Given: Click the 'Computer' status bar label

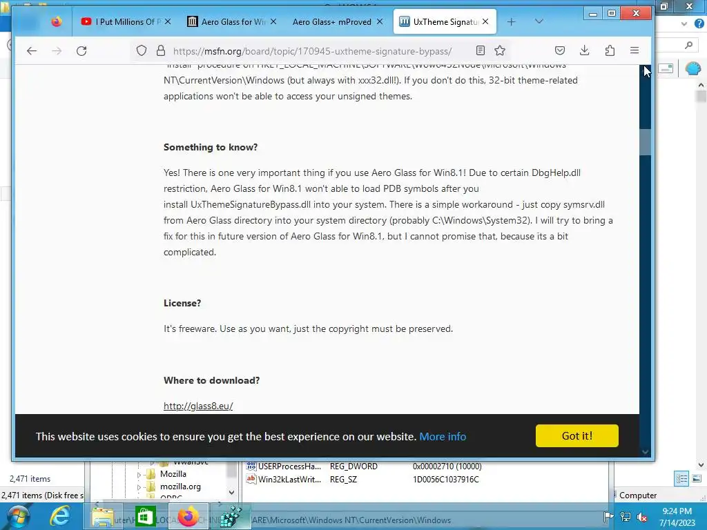Looking at the screenshot, I should click(x=637, y=495).
